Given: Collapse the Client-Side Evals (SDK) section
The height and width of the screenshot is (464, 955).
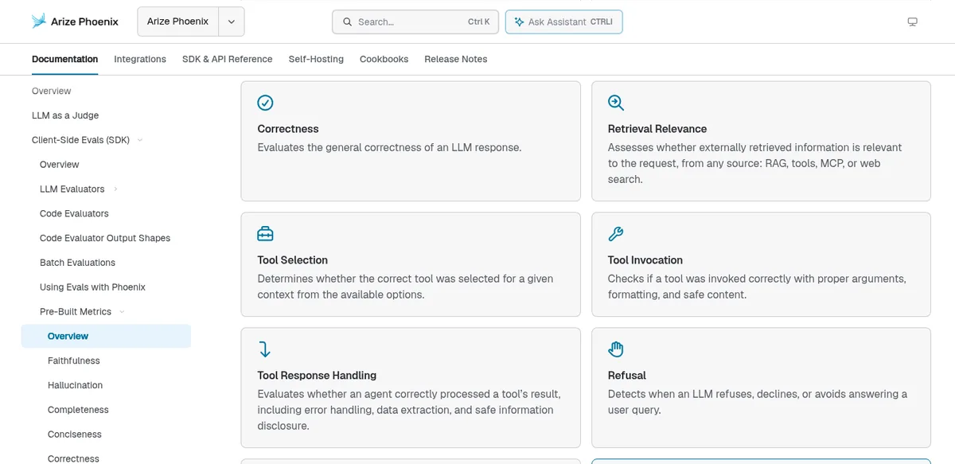Looking at the screenshot, I should tap(140, 140).
